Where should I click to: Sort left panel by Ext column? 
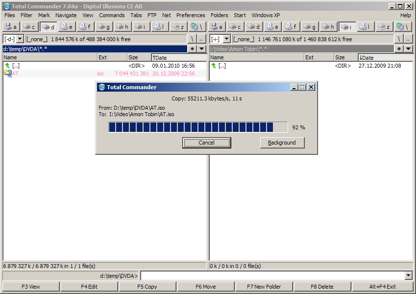click(112, 57)
